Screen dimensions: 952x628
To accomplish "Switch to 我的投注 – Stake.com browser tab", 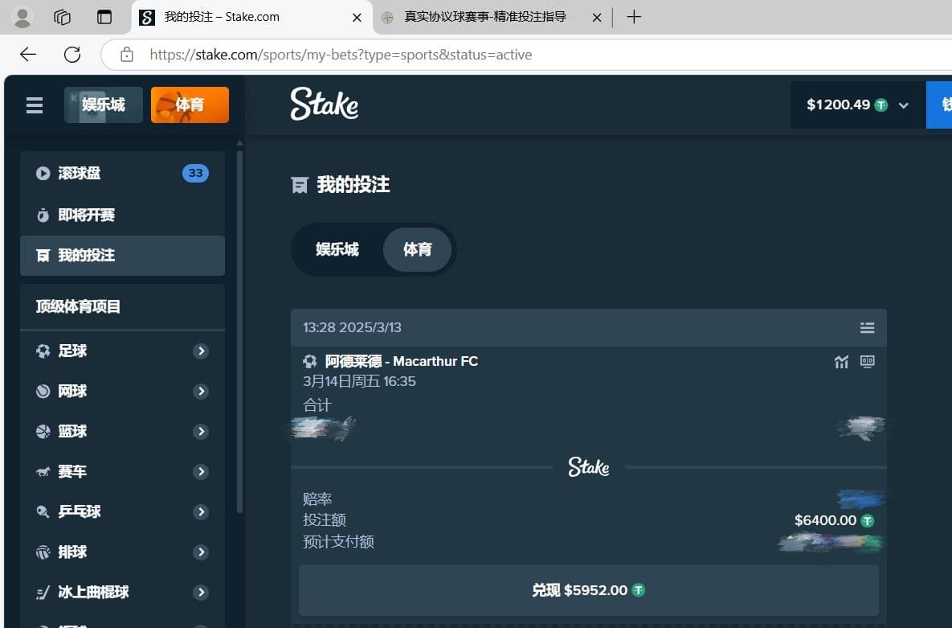I will point(252,17).
